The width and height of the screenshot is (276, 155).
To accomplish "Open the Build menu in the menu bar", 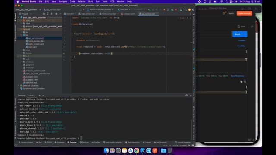I will coord(91,2).
